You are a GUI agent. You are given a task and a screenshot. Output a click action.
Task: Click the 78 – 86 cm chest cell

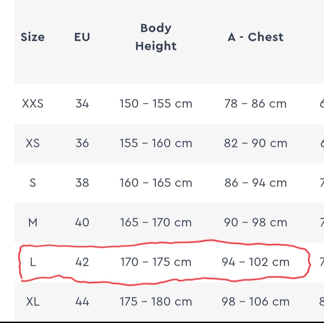coord(255,104)
